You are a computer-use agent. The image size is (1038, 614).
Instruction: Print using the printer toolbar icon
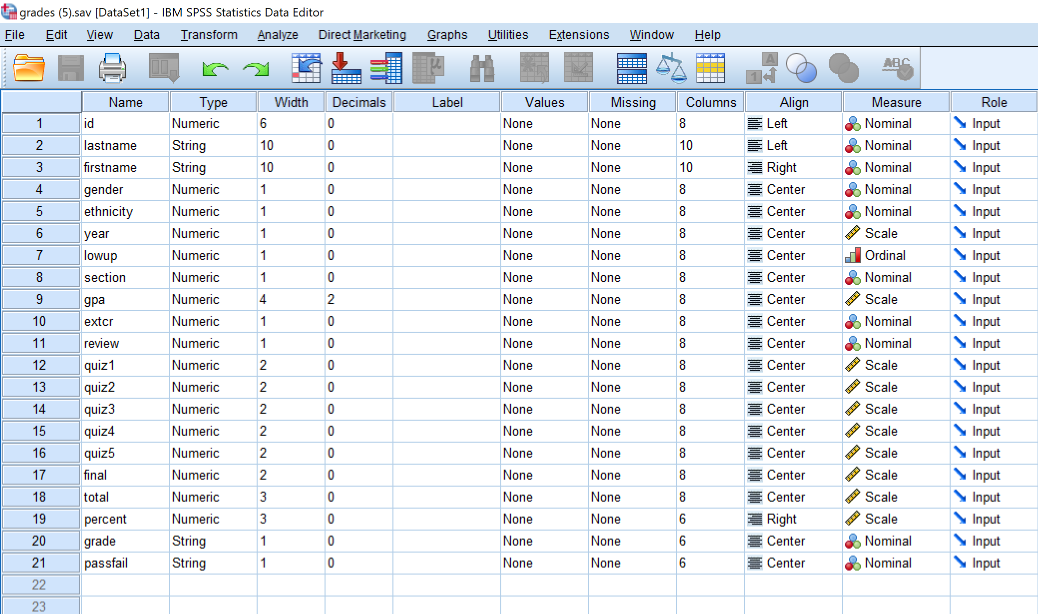click(112, 68)
